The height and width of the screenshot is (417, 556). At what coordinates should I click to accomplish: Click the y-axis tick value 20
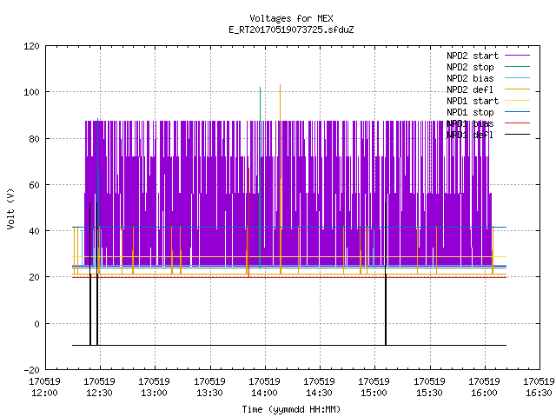34,277
